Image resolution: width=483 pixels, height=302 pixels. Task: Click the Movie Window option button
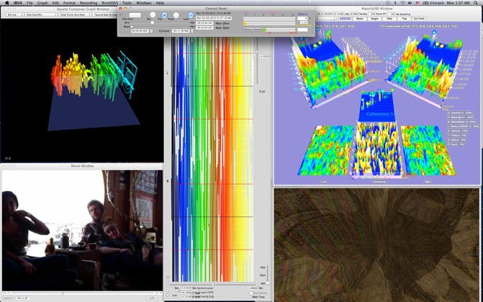pyautogui.click(x=8, y=298)
